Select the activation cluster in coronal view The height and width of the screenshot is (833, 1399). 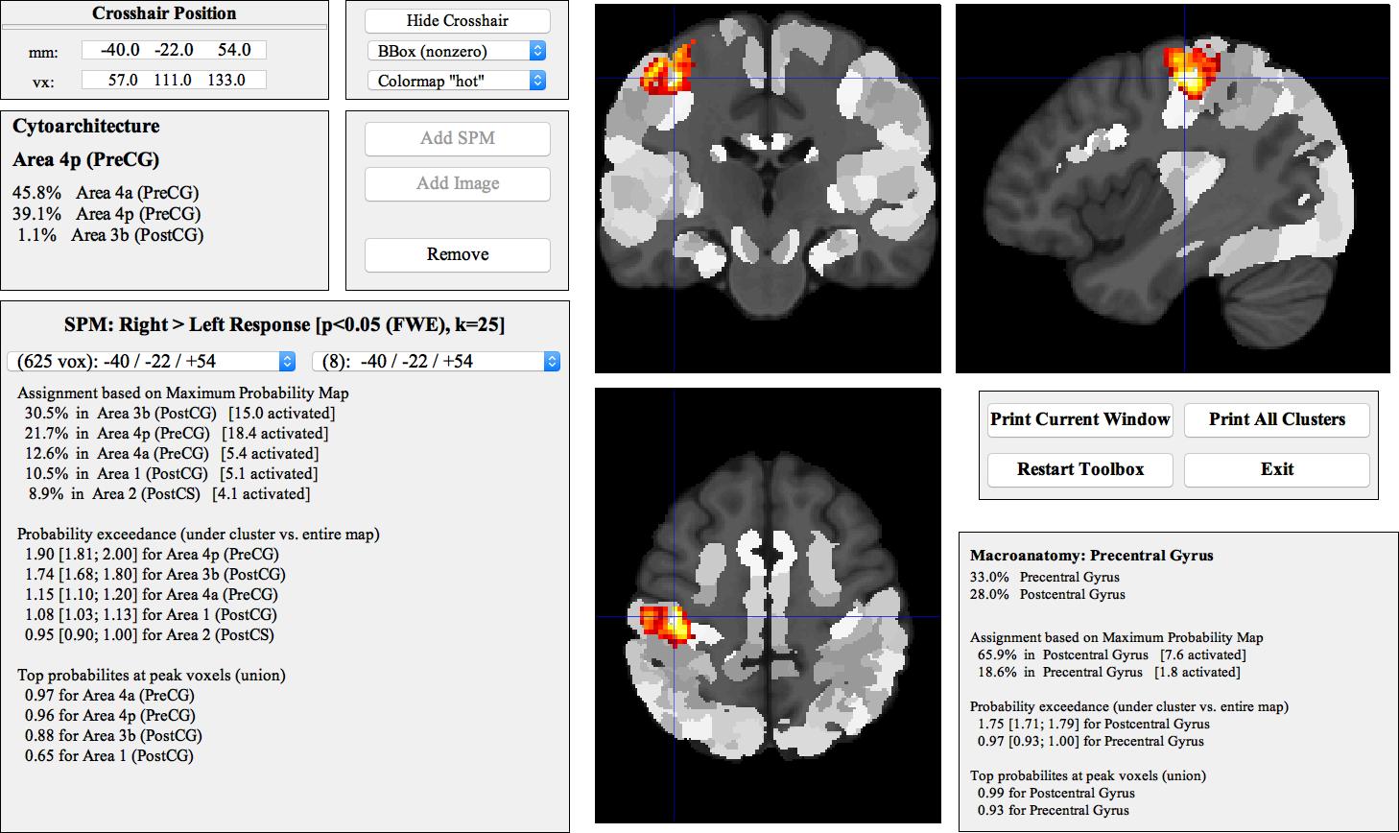click(x=670, y=67)
